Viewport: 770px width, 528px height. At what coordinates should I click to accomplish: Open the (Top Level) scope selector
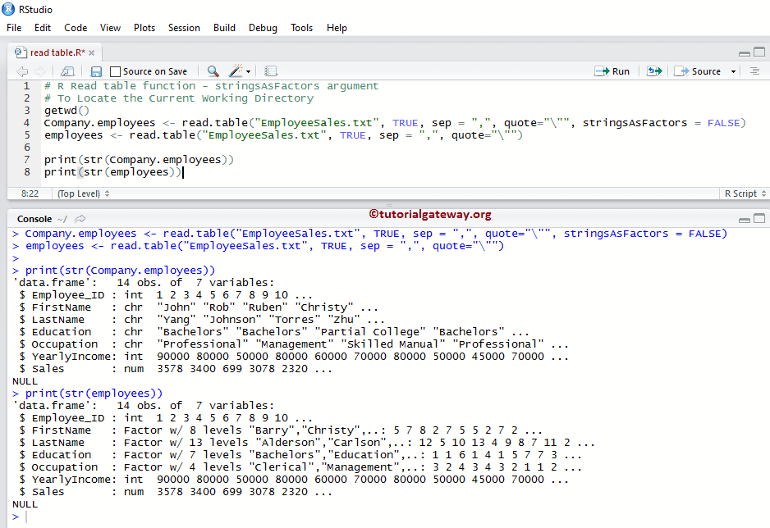(x=83, y=193)
